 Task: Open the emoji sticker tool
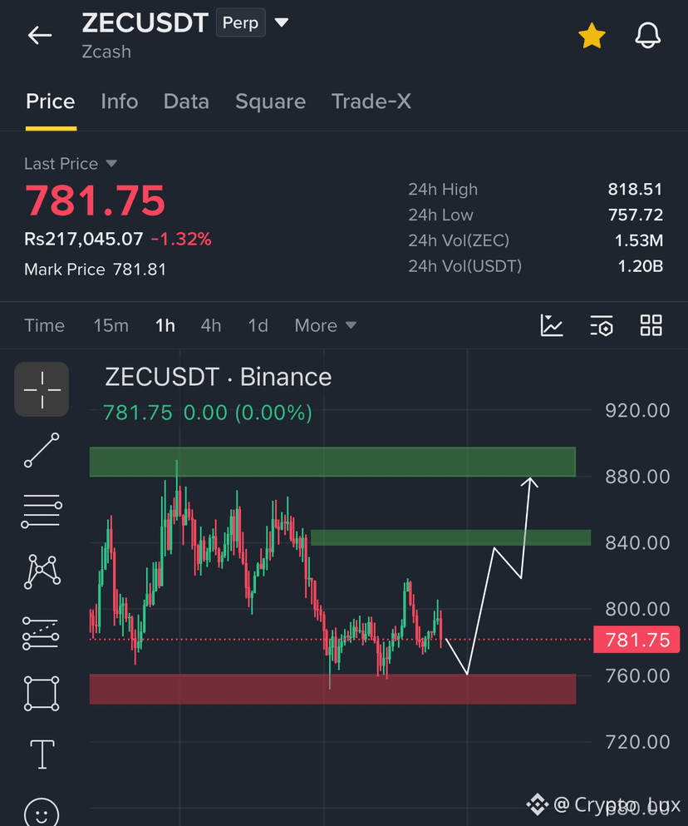(x=42, y=814)
